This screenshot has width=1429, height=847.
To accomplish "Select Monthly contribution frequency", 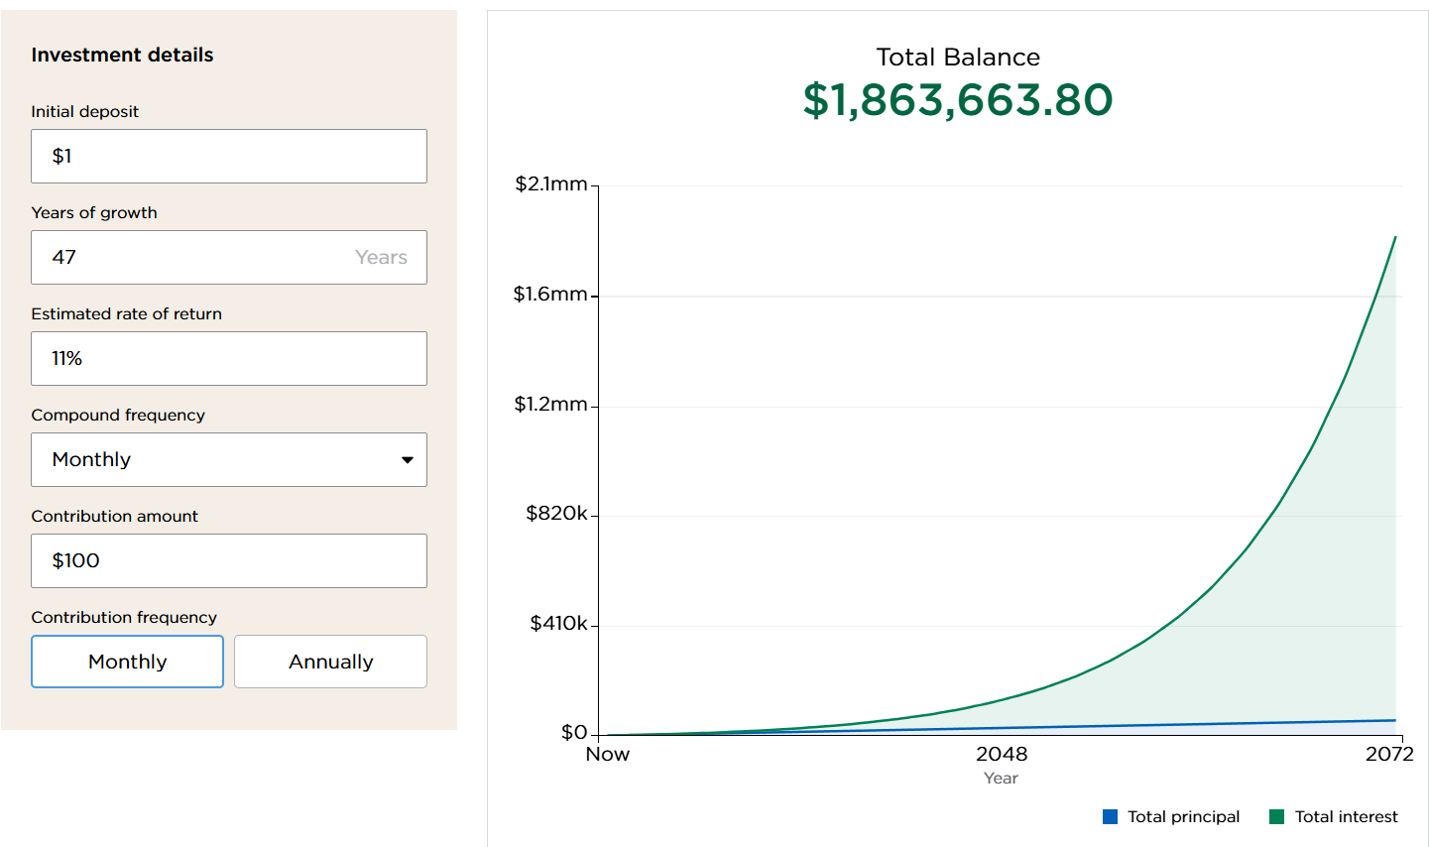I will point(127,662).
